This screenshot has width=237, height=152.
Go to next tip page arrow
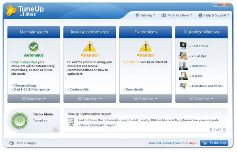(224, 130)
